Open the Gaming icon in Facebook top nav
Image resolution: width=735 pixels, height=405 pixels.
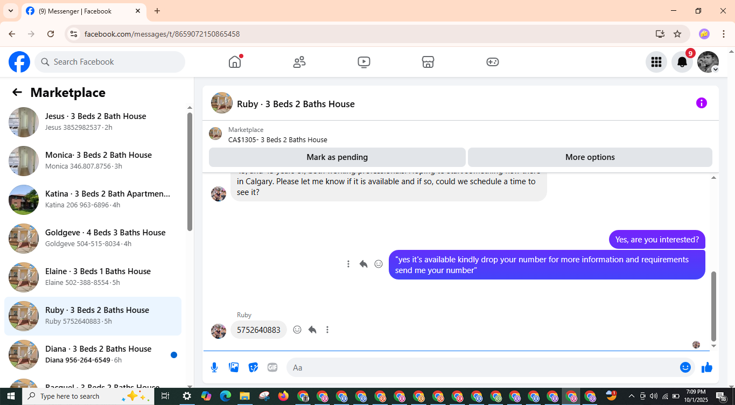[493, 62]
